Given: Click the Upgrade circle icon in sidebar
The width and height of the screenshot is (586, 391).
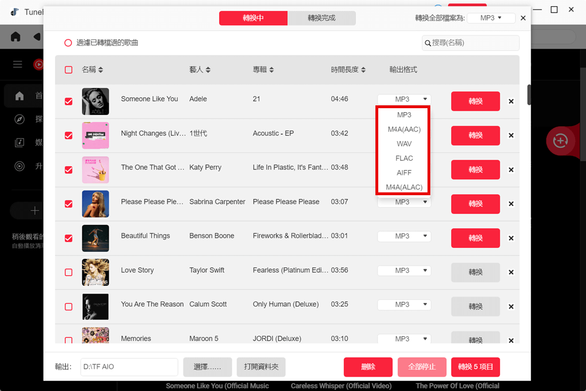Looking at the screenshot, I should pos(19,166).
